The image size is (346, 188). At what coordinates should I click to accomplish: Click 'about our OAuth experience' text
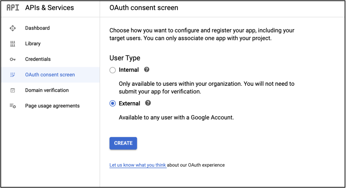(x=196, y=165)
